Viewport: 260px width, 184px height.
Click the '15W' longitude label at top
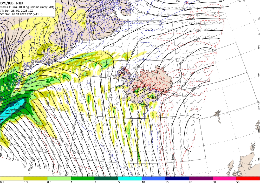tap(157, 1)
